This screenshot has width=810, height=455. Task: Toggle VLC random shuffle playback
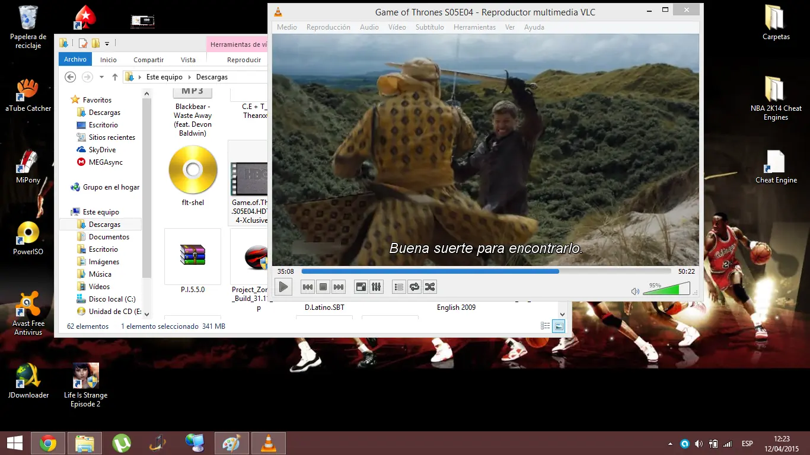430,287
